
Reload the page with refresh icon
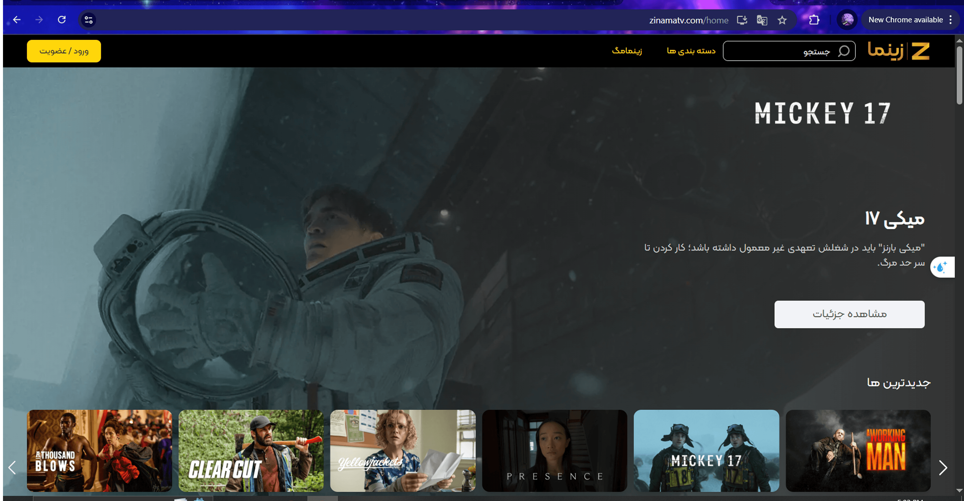tap(62, 20)
